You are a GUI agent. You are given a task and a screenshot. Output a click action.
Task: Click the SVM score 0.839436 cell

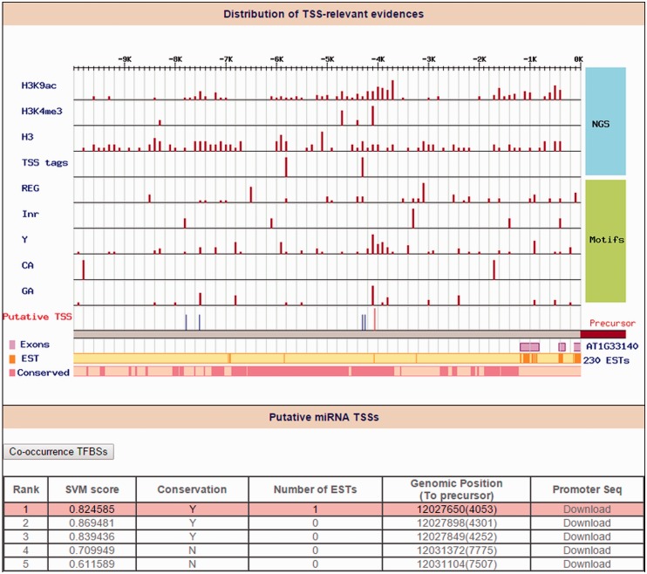(x=92, y=536)
